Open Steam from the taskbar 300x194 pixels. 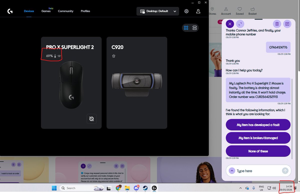pos(145,188)
